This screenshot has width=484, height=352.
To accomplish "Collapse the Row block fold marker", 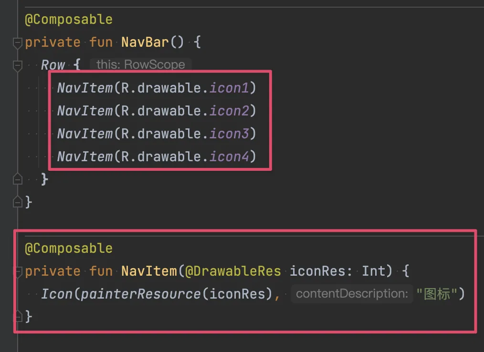I will [17, 66].
